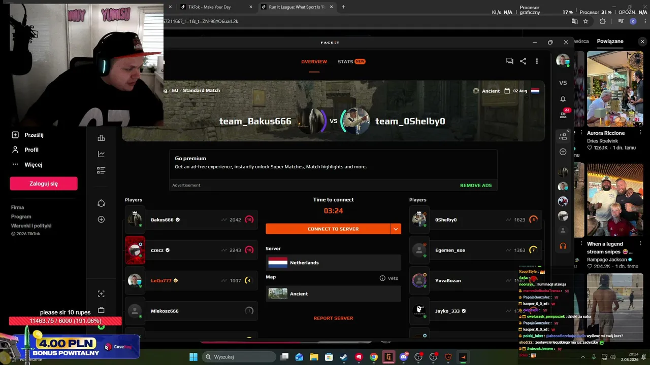Open player czecz row

(191, 250)
